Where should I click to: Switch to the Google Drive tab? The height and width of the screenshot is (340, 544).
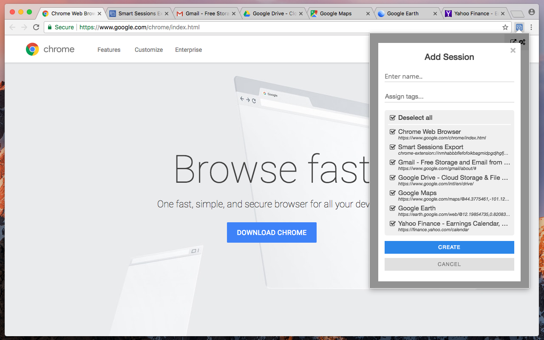[272, 14]
